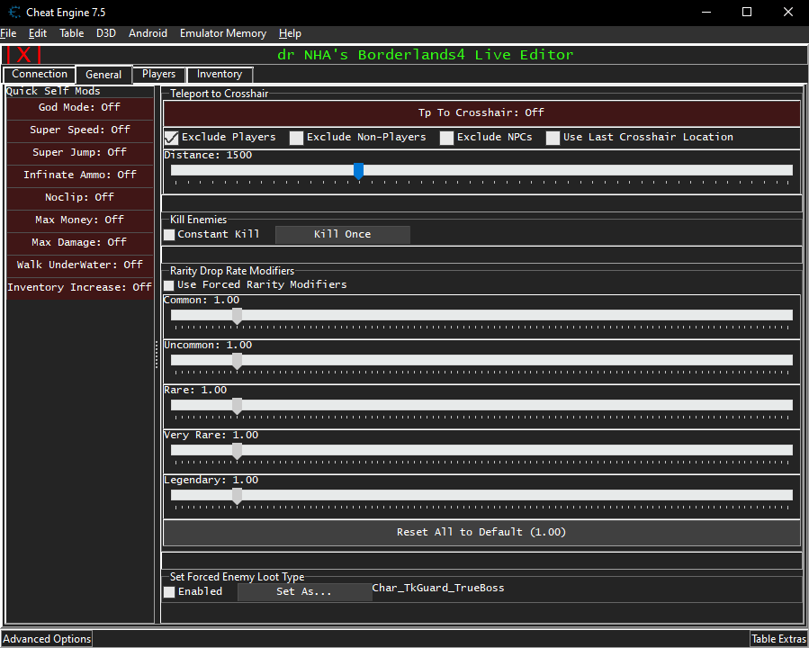Uncheck Exclude Players checkbox
Viewport: 809px width, 648px height.
pyautogui.click(x=172, y=138)
